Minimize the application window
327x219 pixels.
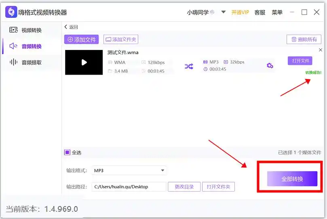[x=292, y=12]
